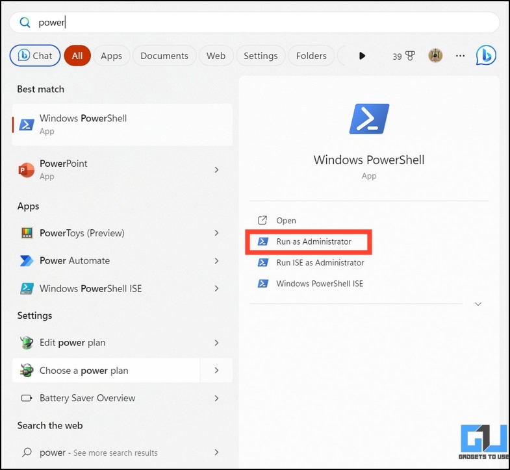The height and width of the screenshot is (470, 510).
Task: Click the large PowerShell logo in details pane
Action: (369, 119)
